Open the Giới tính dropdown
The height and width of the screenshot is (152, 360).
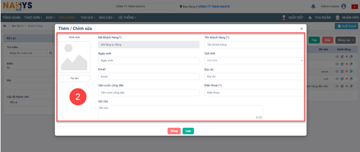254,60
